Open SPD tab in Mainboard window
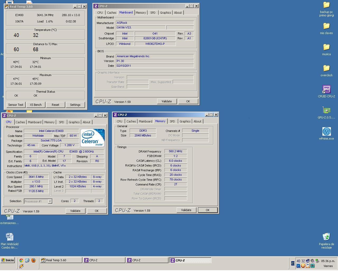 (153, 13)
